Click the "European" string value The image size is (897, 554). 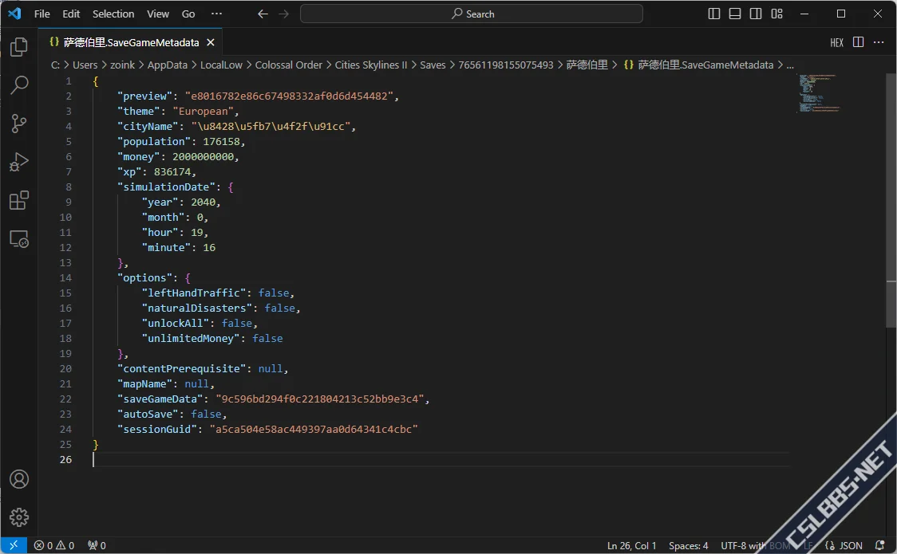[x=203, y=112]
